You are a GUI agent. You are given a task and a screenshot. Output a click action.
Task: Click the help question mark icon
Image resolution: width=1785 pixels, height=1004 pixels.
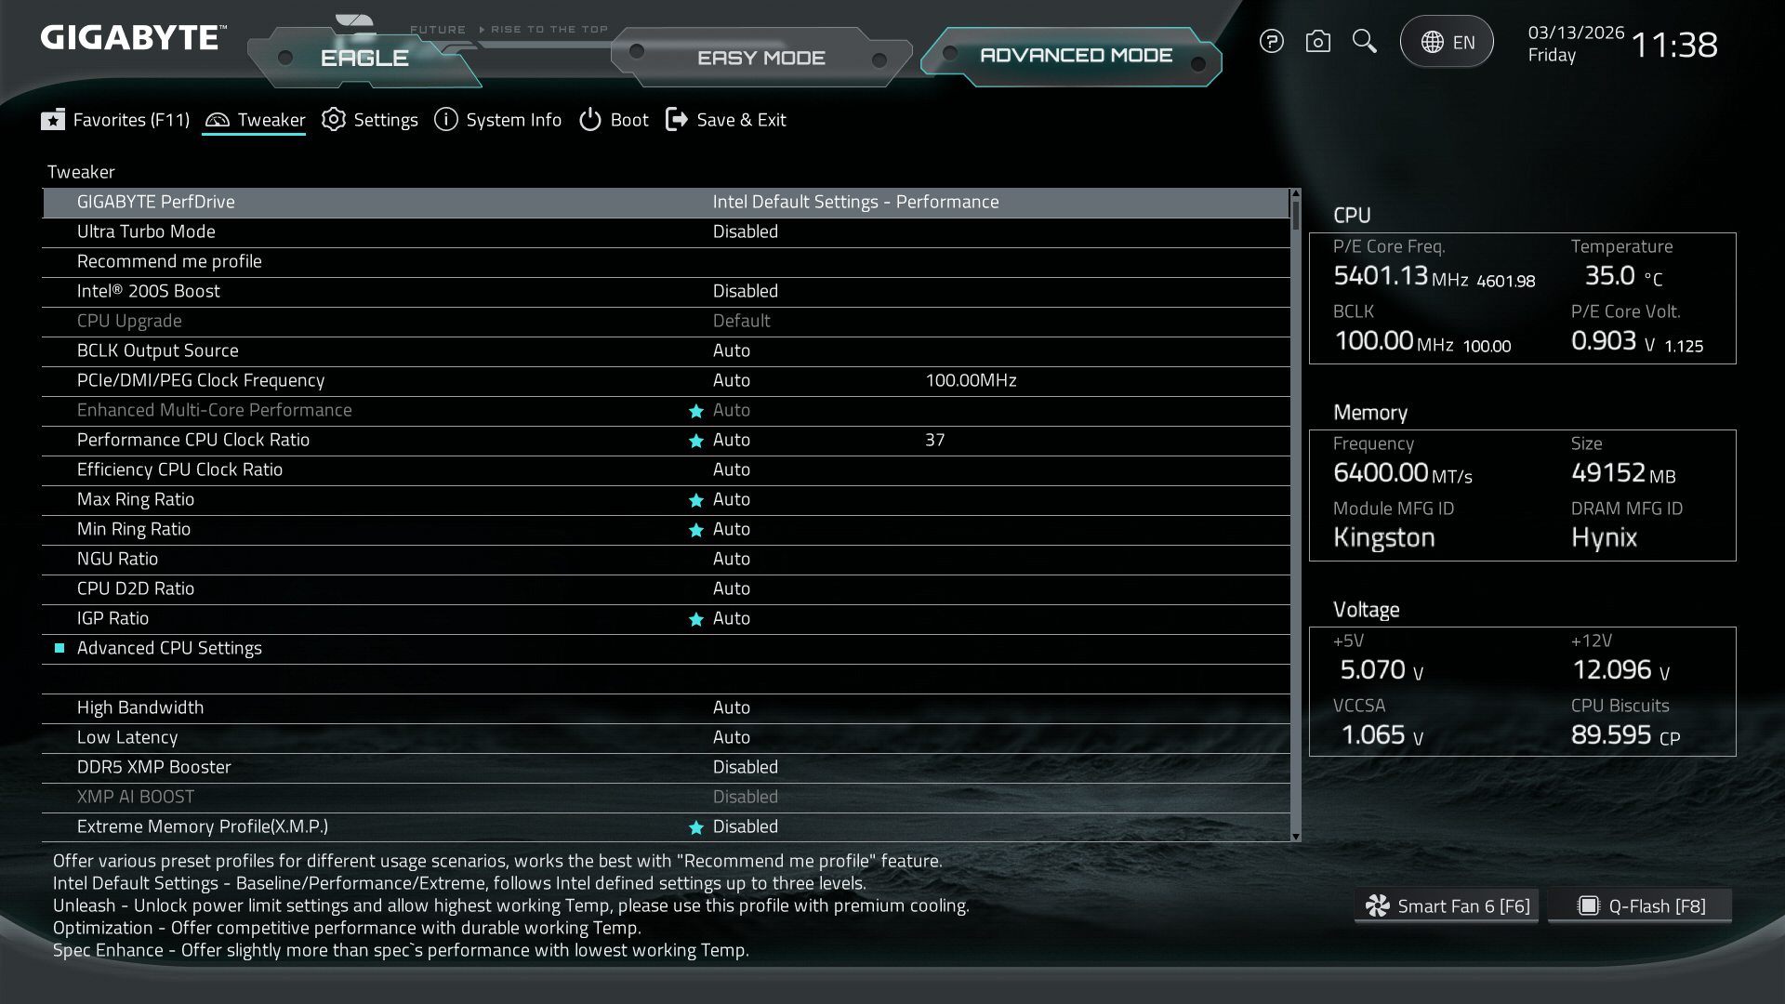pyautogui.click(x=1271, y=42)
